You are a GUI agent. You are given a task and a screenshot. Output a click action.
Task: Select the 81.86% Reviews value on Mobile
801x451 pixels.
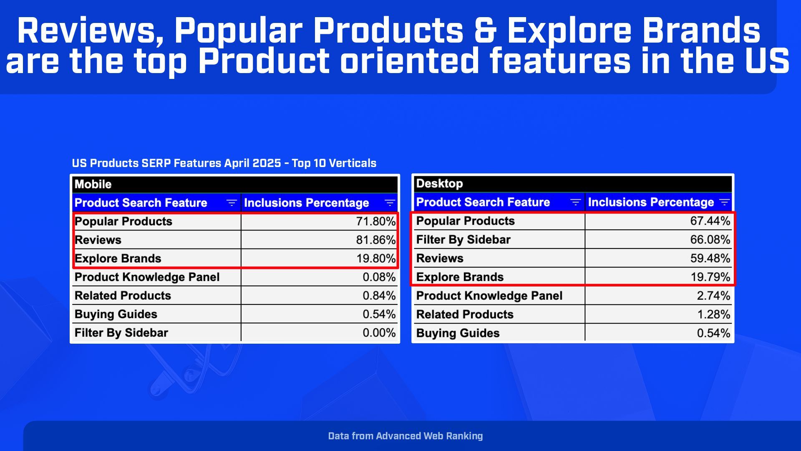click(375, 240)
